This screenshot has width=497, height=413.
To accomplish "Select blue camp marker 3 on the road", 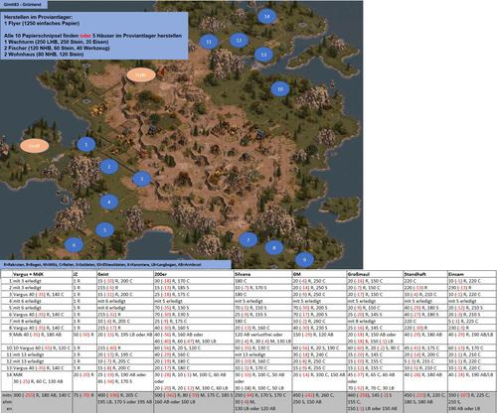I will click(142, 179).
